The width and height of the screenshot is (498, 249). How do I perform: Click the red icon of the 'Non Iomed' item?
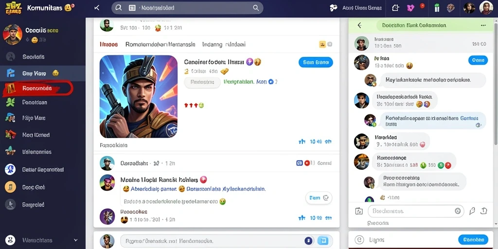pyautogui.click(x=11, y=135)
